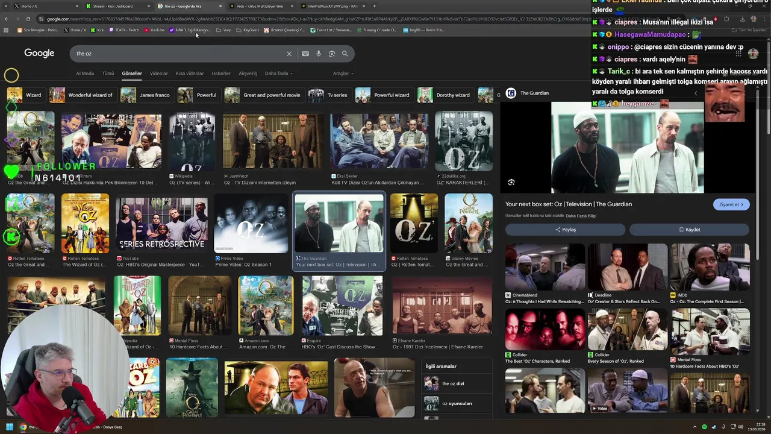Click the 'Kaydet' save button
The width and height of the screenshot is (771, 434).
click(x=690, y=230)
